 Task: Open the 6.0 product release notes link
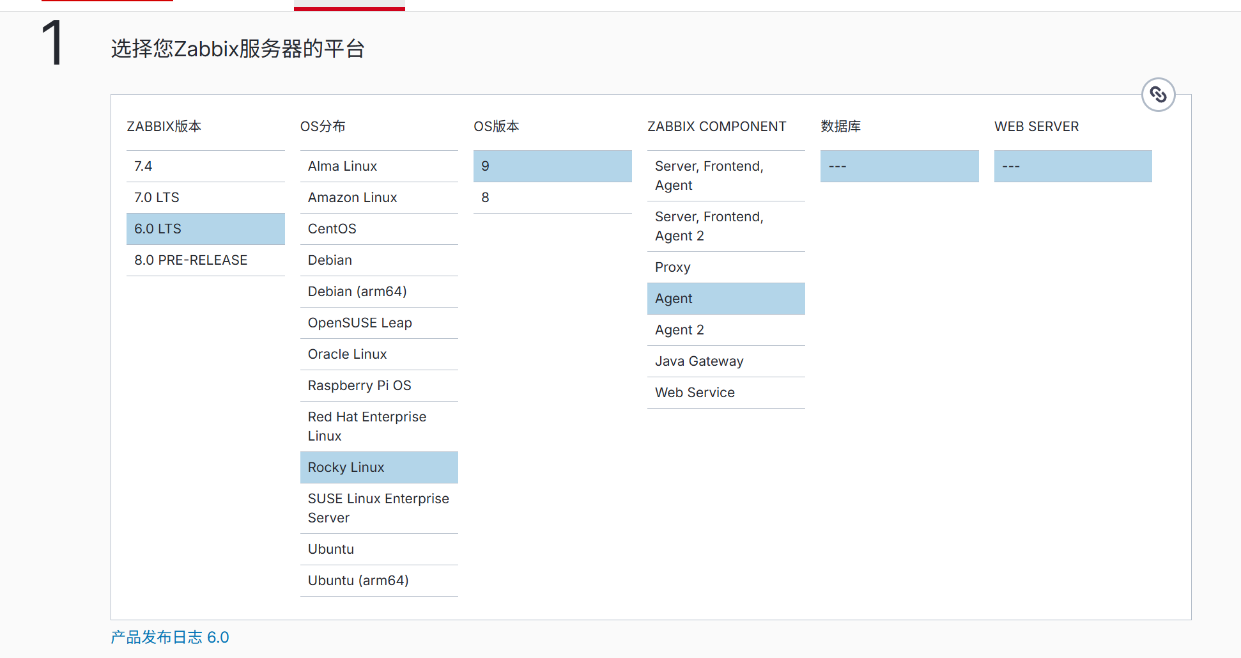pos(170,638)
